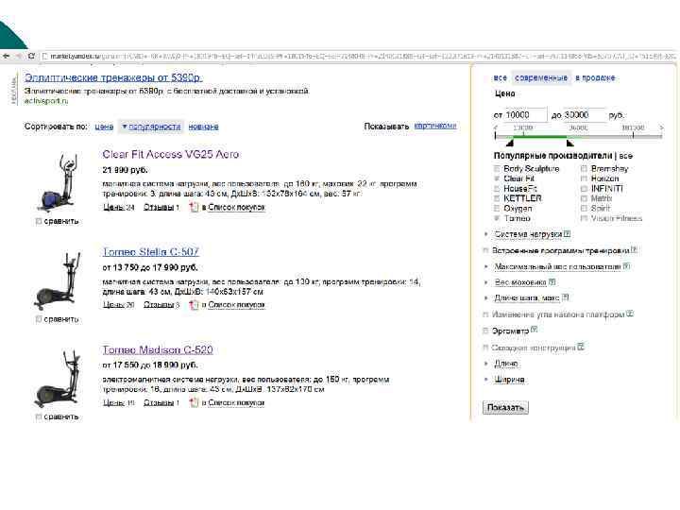Viewport: 680px width, 510px height.
Task: Open sort by популярности dropdown
Action: (151, 127)
